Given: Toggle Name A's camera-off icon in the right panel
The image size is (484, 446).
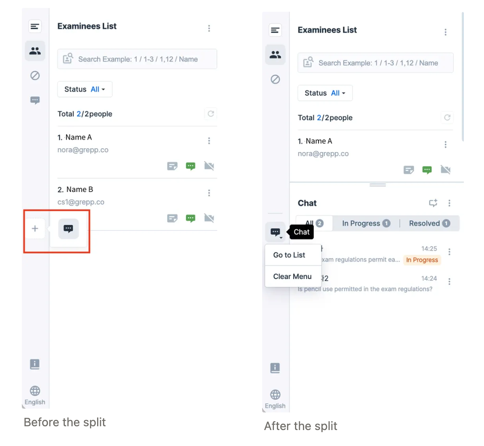Looking at the screenshot, I should (445, 170).
